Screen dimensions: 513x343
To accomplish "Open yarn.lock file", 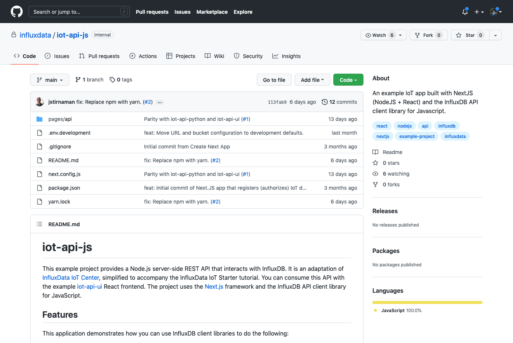I will click(59, 202).
